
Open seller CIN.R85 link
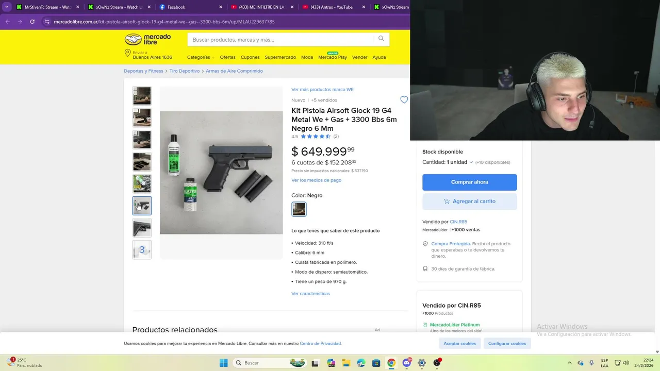(458, 222)
